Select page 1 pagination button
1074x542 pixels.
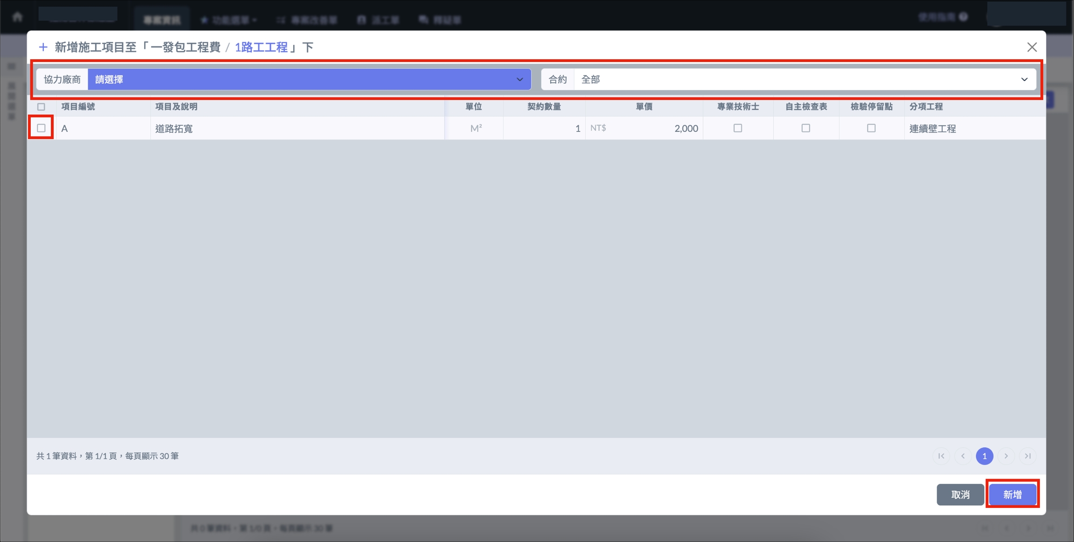click(x=984, y=456)
